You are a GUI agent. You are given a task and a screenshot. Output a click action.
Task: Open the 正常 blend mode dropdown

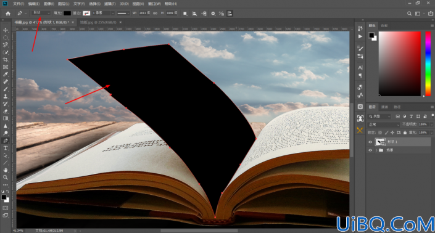[384, 125]
